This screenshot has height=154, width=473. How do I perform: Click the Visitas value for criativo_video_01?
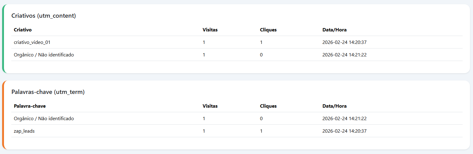[204, 42]
